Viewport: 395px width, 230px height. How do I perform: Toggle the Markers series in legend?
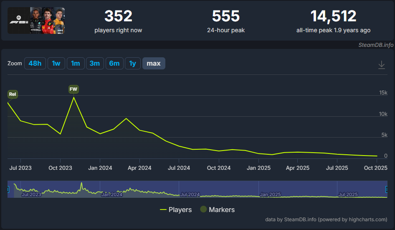tap(218, 210)
